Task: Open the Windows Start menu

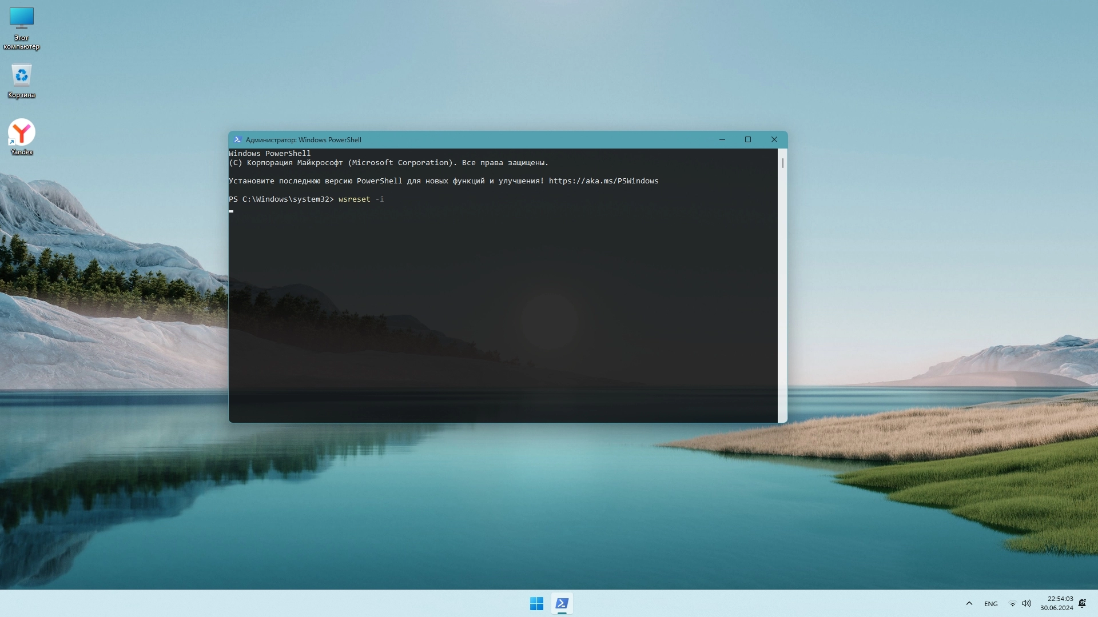Action: (536, 603)
